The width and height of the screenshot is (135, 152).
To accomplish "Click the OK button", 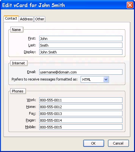I will pyautogui.click(x=94, y=143).
